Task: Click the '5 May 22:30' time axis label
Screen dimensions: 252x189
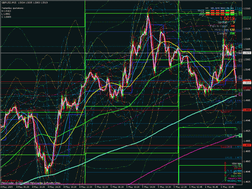Action: (180, 187)
